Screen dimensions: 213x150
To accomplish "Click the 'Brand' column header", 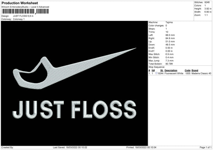I will pyautogui.click(x=195, y=70).
